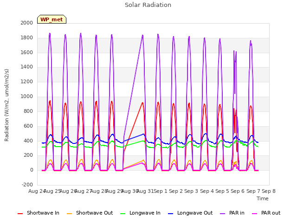Click the WP_met annotation label

tap(52, 19)
